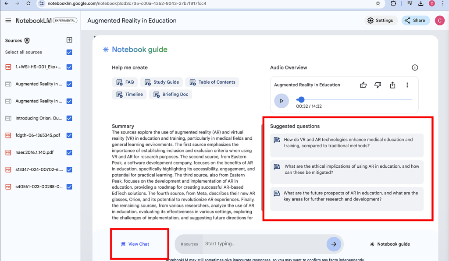Viewport: 449px width, 261px height.
Task: Create a Briefing Doc
Action: [171, 94]
